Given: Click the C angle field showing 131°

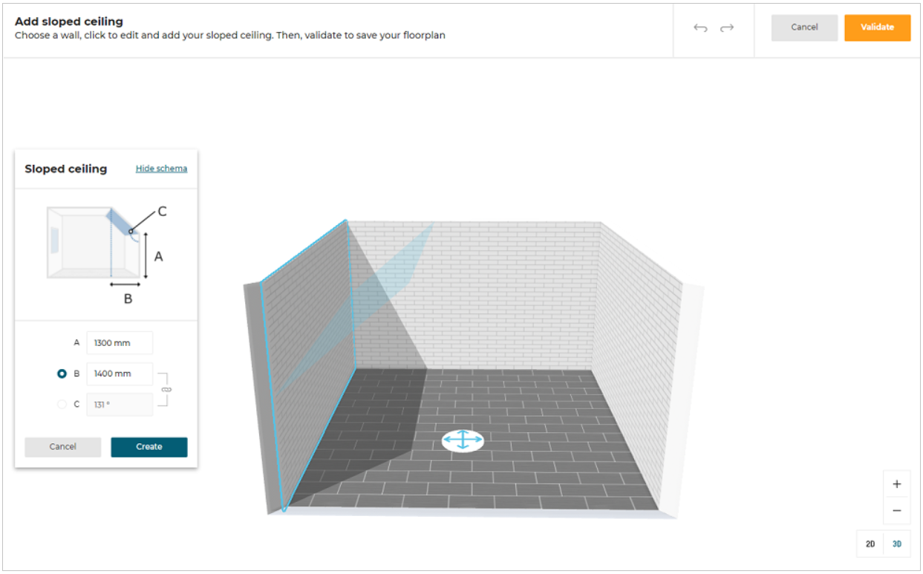Looking at the screenshot, I should pos(120,405).
